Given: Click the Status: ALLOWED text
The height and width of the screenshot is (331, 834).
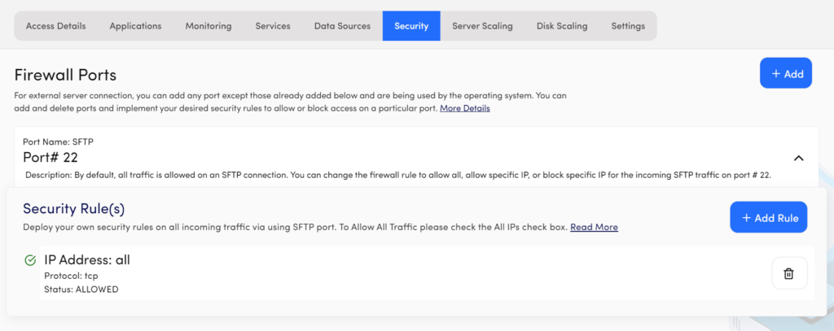Looking at the screenshot, I should pos(81,290).
